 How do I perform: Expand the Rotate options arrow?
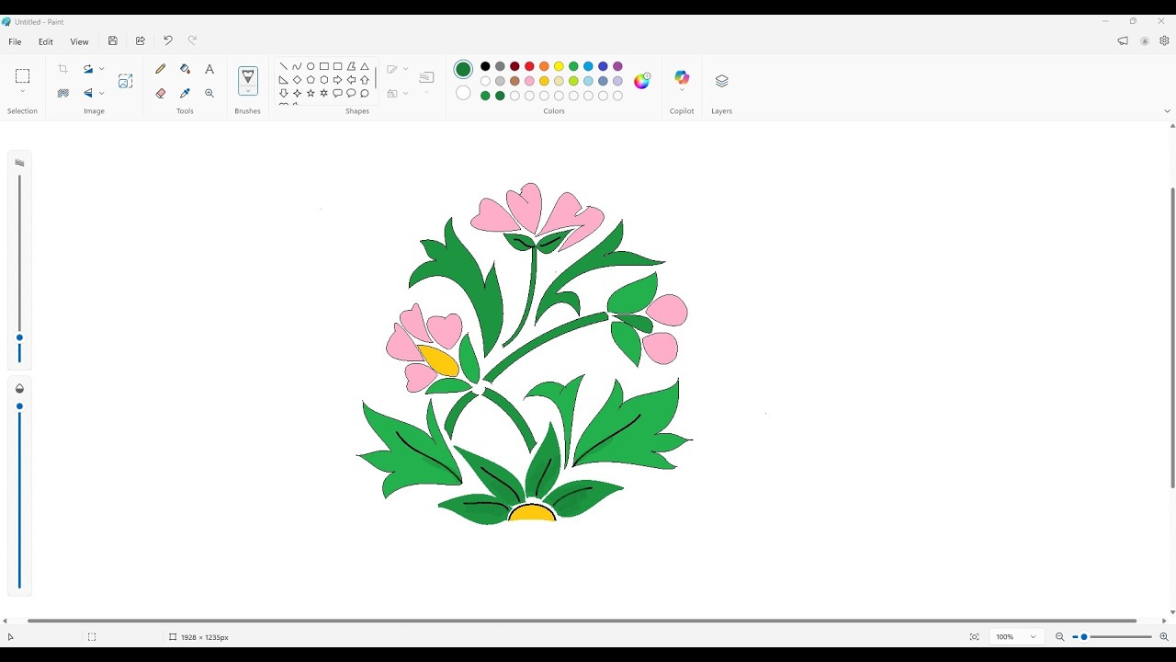(101, 69)
